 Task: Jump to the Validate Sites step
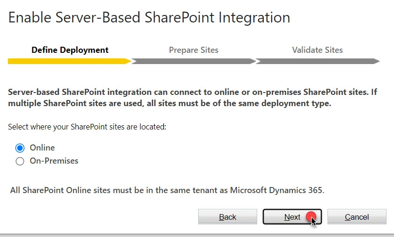pos(317,50)
